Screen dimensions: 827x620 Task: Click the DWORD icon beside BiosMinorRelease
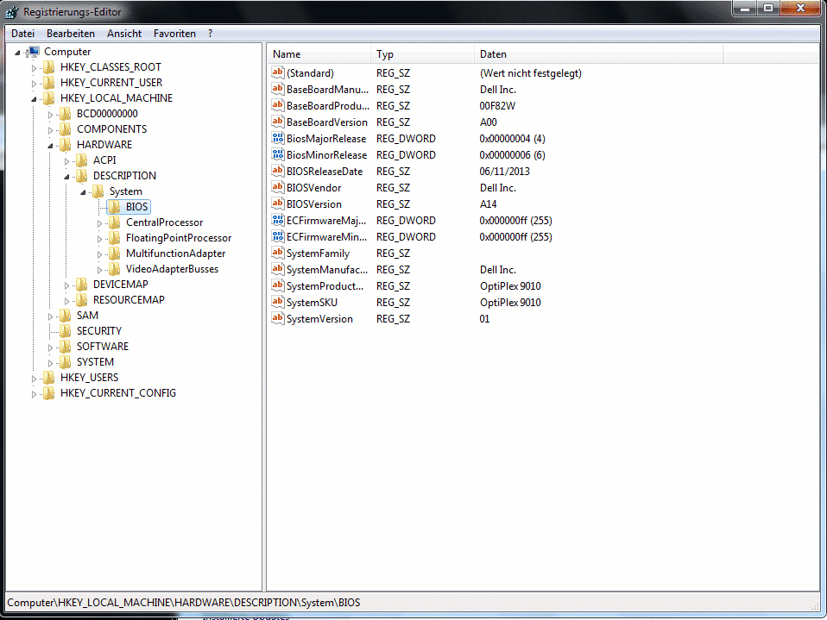tap(278, 154)
